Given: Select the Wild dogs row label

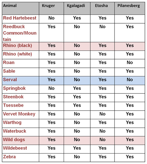Looking at the screenshot, I should click(x=14, y=140).
